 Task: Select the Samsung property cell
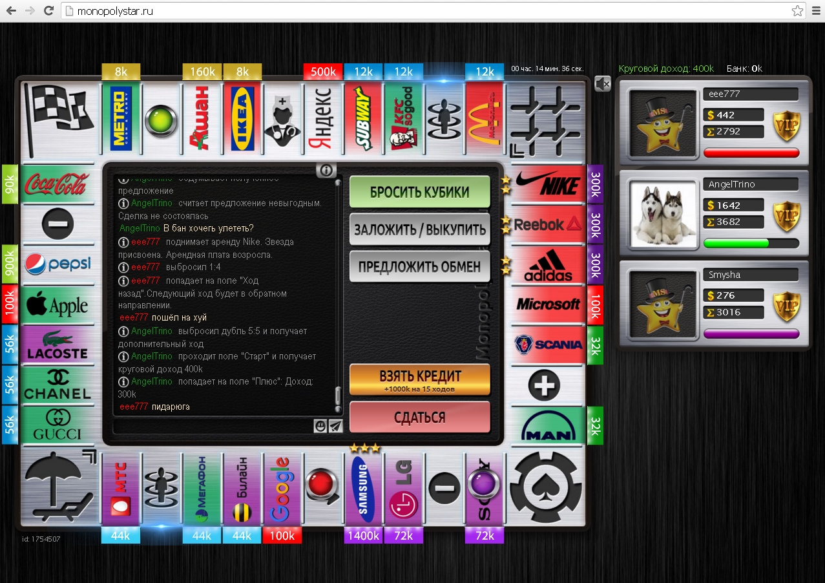coord(364,489)
